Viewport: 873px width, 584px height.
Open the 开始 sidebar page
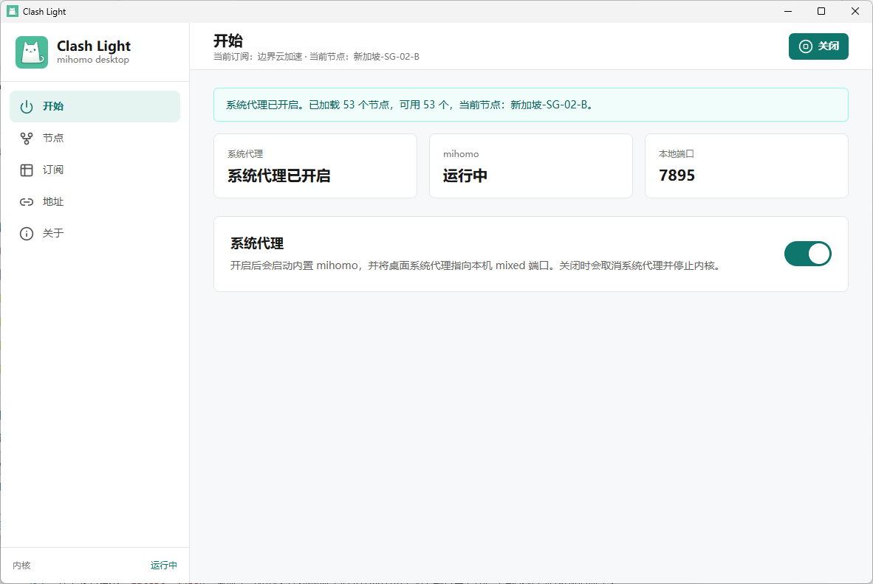click(95, 106)
